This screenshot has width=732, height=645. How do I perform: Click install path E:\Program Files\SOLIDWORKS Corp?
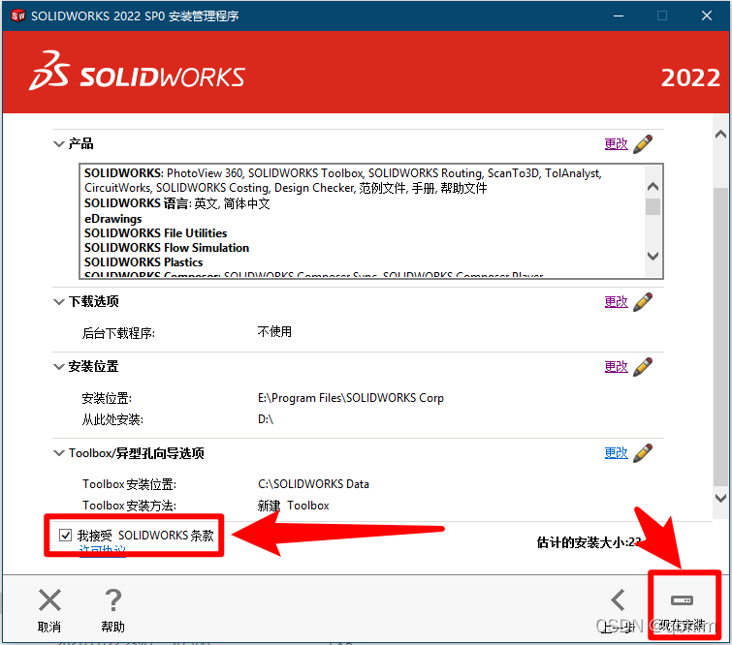(351, 398)
